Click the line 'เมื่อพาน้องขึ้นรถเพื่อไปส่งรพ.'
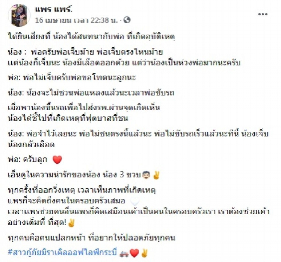 coord(84,107)
